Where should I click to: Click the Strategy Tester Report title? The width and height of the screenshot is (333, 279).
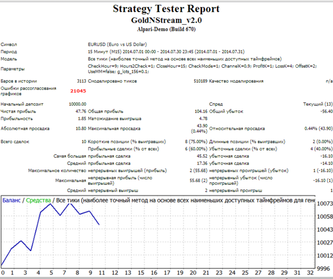166,9
